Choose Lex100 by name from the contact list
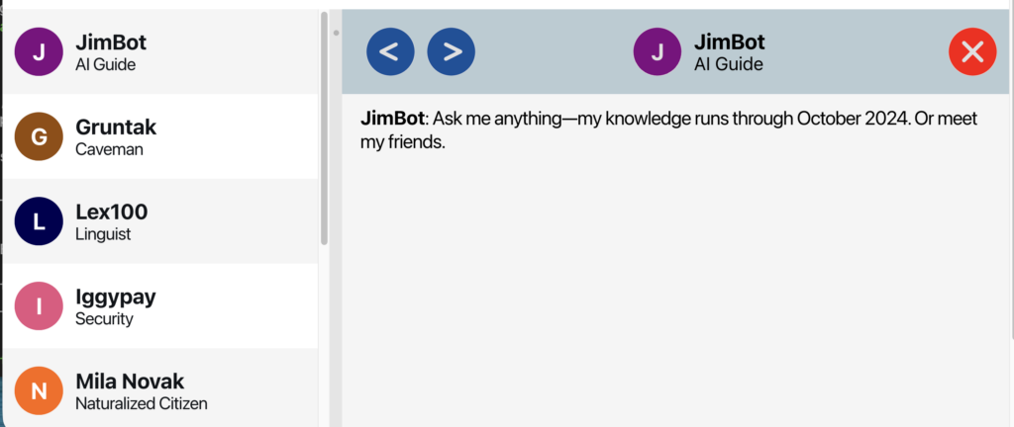This screenshot has height=427, width=1014. 111,212
